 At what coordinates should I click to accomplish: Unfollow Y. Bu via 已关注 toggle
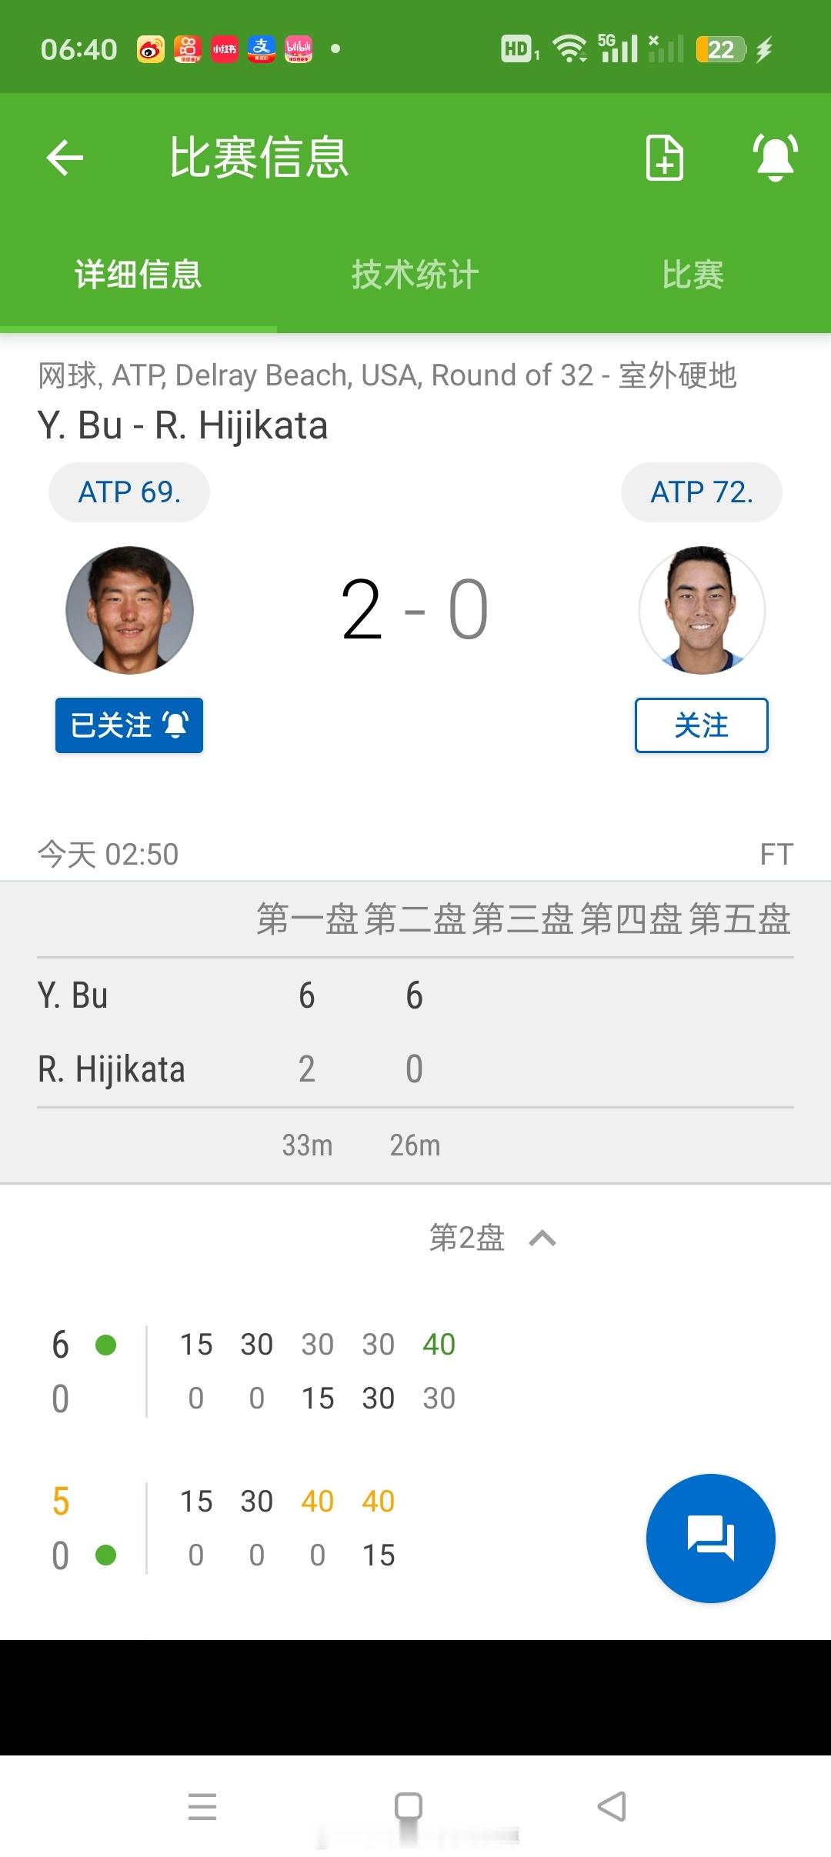(x=129, y=725)
